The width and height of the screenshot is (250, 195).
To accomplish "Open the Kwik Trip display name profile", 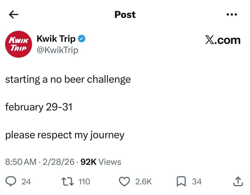I will tap(56, 39).
